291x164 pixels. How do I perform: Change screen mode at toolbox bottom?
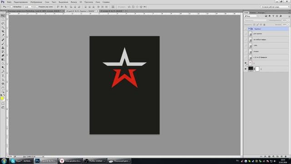[x=3, y=108]
